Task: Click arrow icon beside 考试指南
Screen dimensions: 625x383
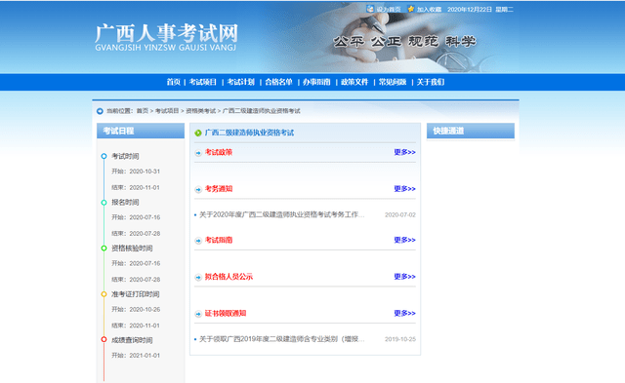Action: coord(198,240)
